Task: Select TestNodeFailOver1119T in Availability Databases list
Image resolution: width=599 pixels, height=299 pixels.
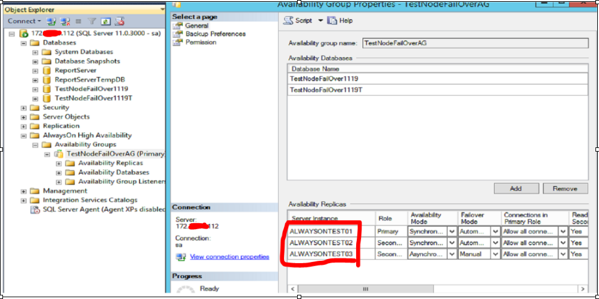Action: pos(437,90)
